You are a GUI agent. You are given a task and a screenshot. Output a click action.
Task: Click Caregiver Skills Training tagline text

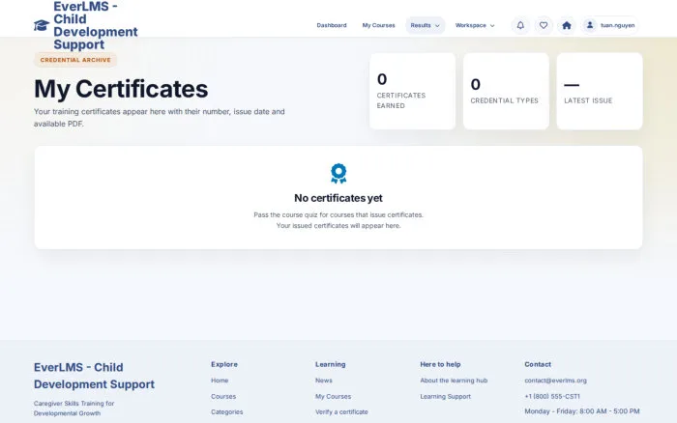click(x=74, y=409)
